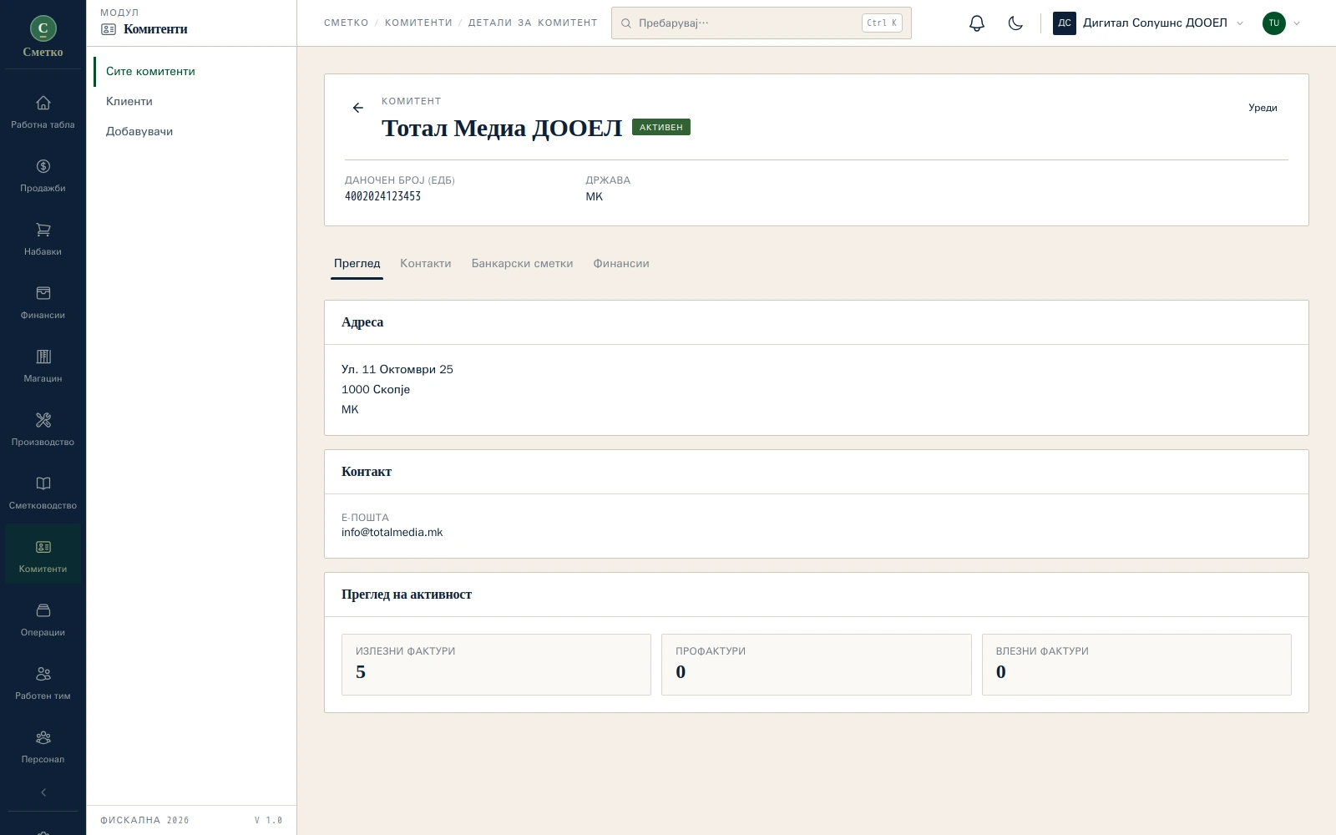Viewport: 1336px width, 835px height.
Task: Click the tax number 4002024123453
Action: [x=382, y=196]
